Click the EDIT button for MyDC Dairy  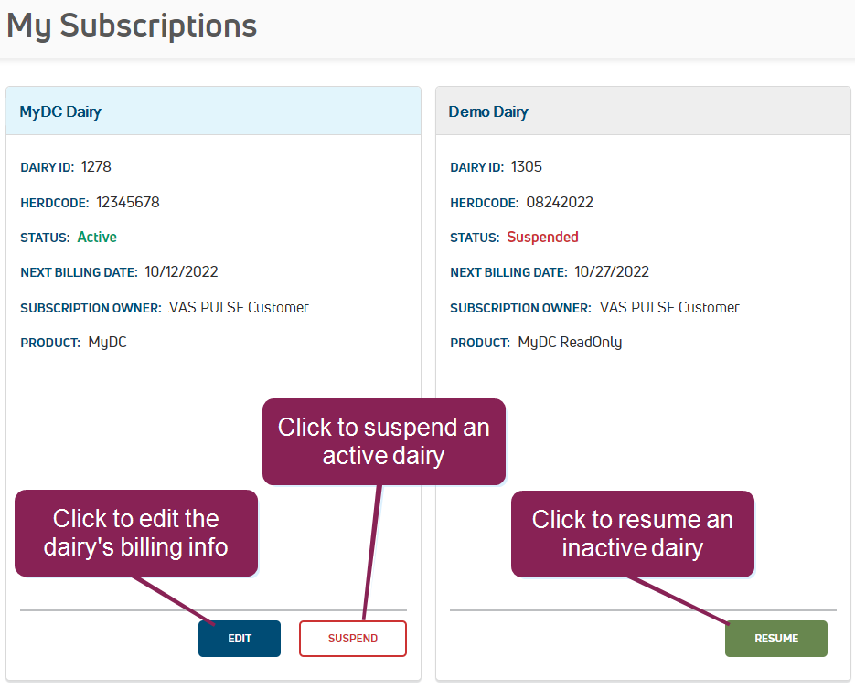click(x=240, y=639)
